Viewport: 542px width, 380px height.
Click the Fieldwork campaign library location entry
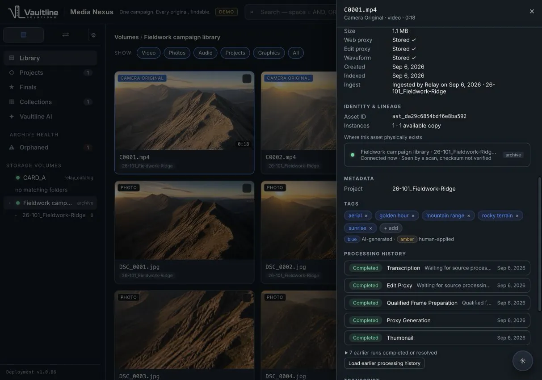click(x=437, y=155)
